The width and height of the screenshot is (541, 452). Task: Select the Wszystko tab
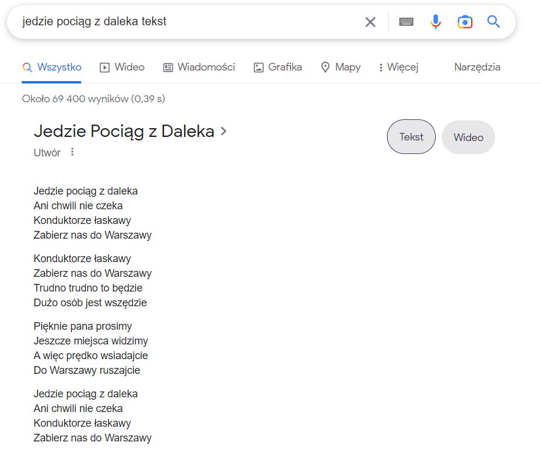point(52,67)
